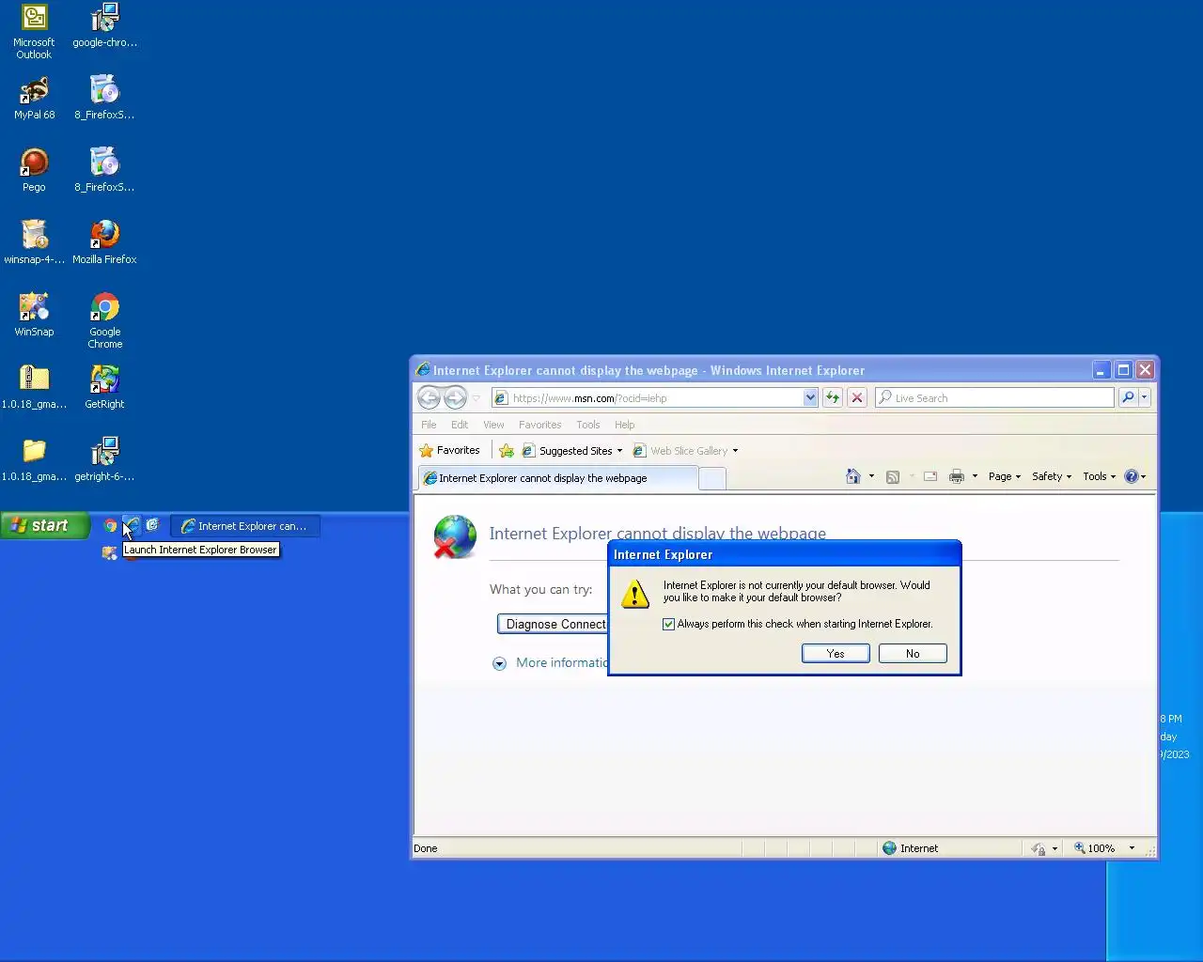Viewport: 1203px width, 962px height.
Task: Open the Edit menu
Action: click(x=460, y=425)
